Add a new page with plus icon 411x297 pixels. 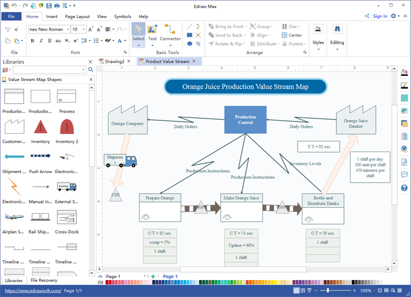tap(153, 276)
